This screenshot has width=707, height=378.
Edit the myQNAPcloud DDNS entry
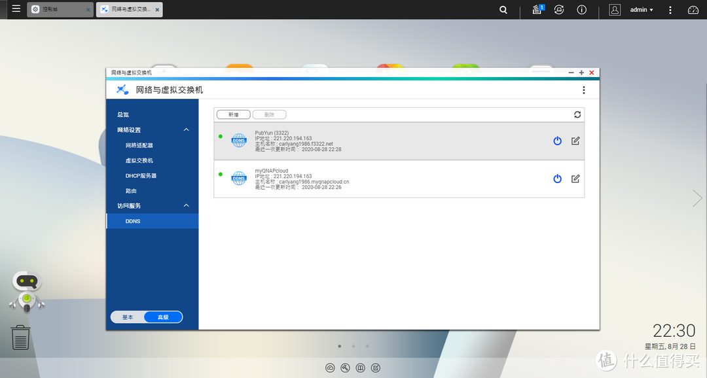[x=575, y=179]
